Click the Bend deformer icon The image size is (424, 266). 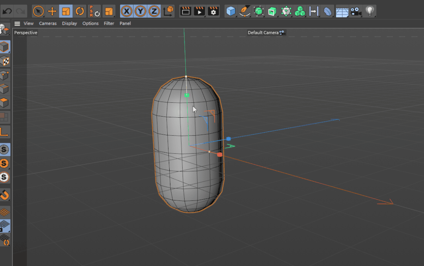327,11
